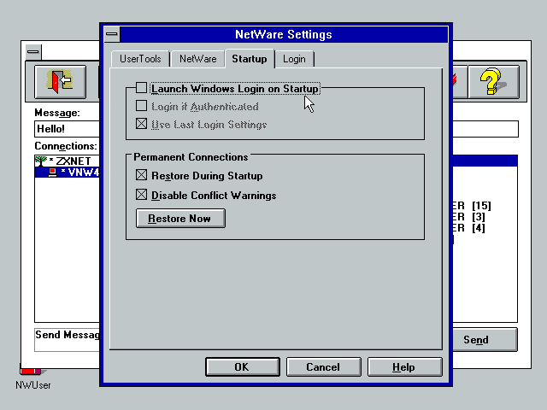This screenshot has height=410, width=547.
Task: Click the entry ending [3] in right list
Action: [x=469, y=217]
